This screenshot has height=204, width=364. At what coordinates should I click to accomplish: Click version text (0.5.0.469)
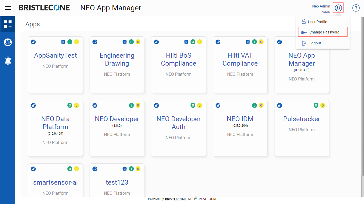55,134
